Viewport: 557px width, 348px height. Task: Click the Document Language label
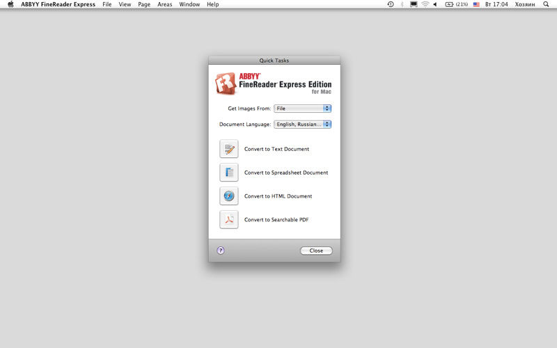(245, 125)
